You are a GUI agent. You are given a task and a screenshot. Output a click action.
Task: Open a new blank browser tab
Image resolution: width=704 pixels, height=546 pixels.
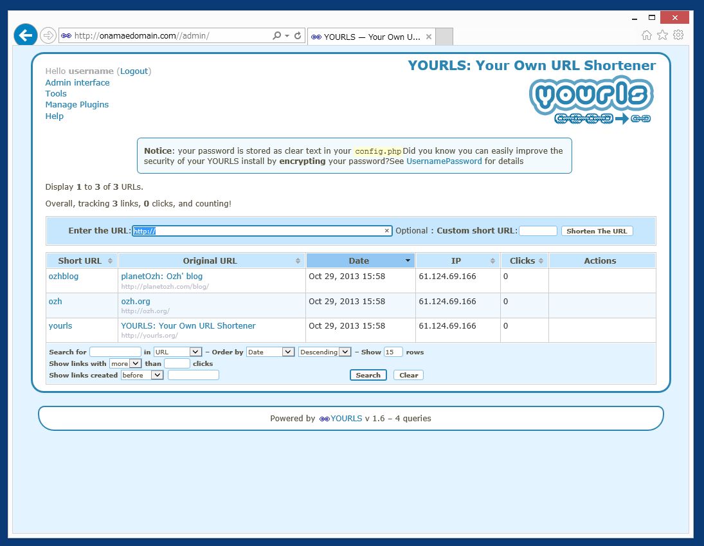(x=444, y=37)
